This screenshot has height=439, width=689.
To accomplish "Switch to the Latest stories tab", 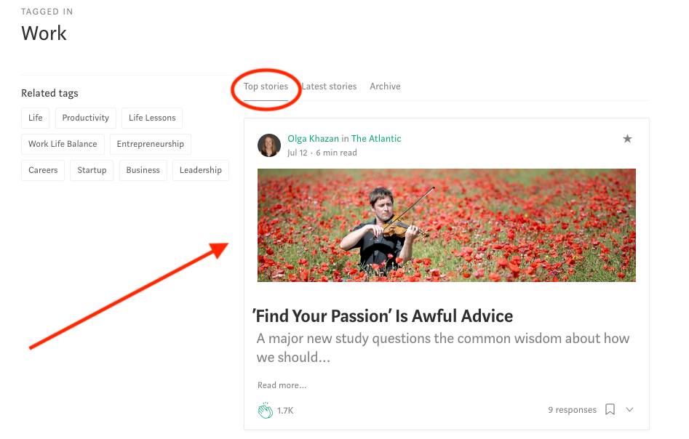I will point(329,86).
